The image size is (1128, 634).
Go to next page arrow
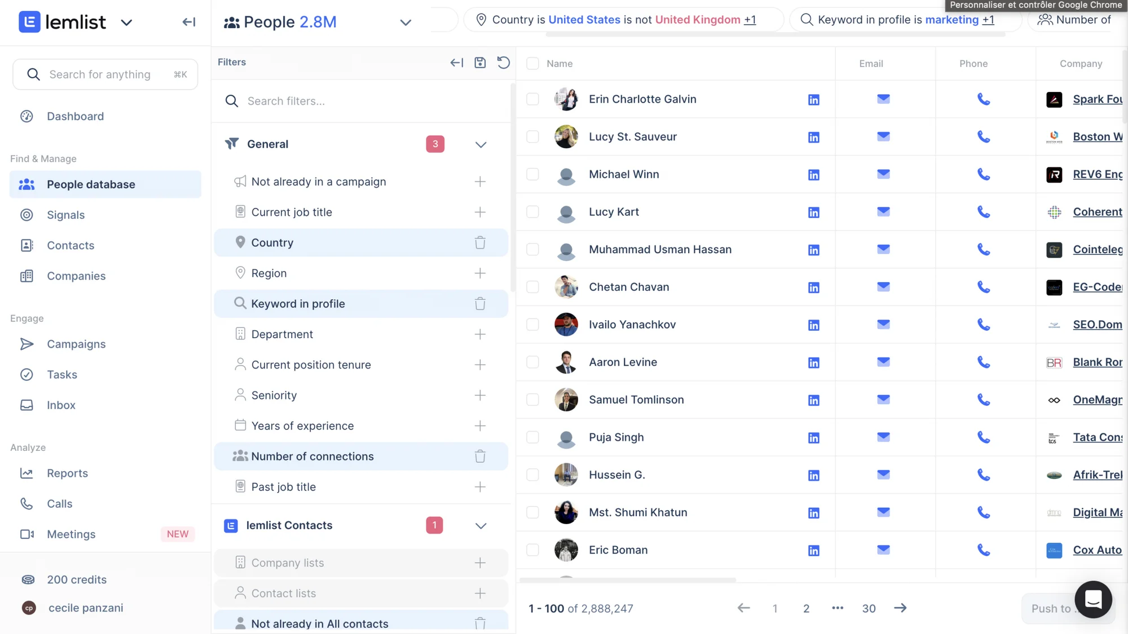(900, 608)
